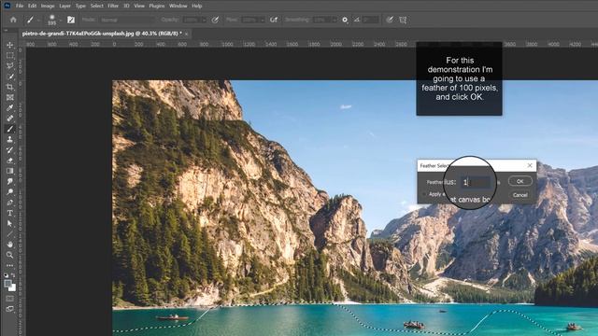598x336 pixels.
Task: Toggle pressure for opacity icon
Action: (x=216, y=20)
